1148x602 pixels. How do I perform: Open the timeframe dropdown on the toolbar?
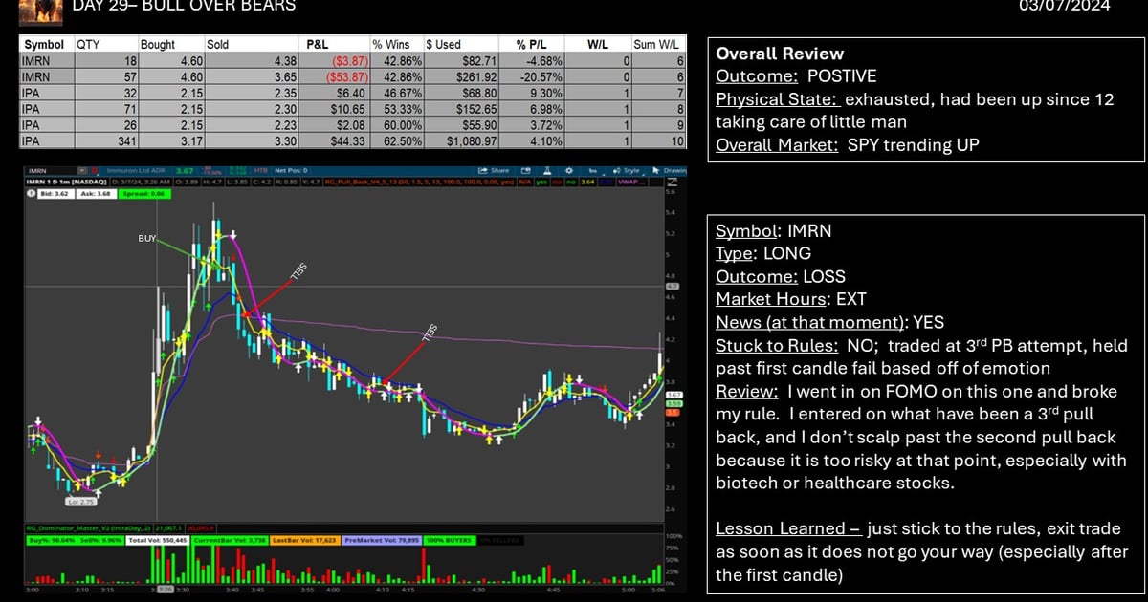coord(593,169)
